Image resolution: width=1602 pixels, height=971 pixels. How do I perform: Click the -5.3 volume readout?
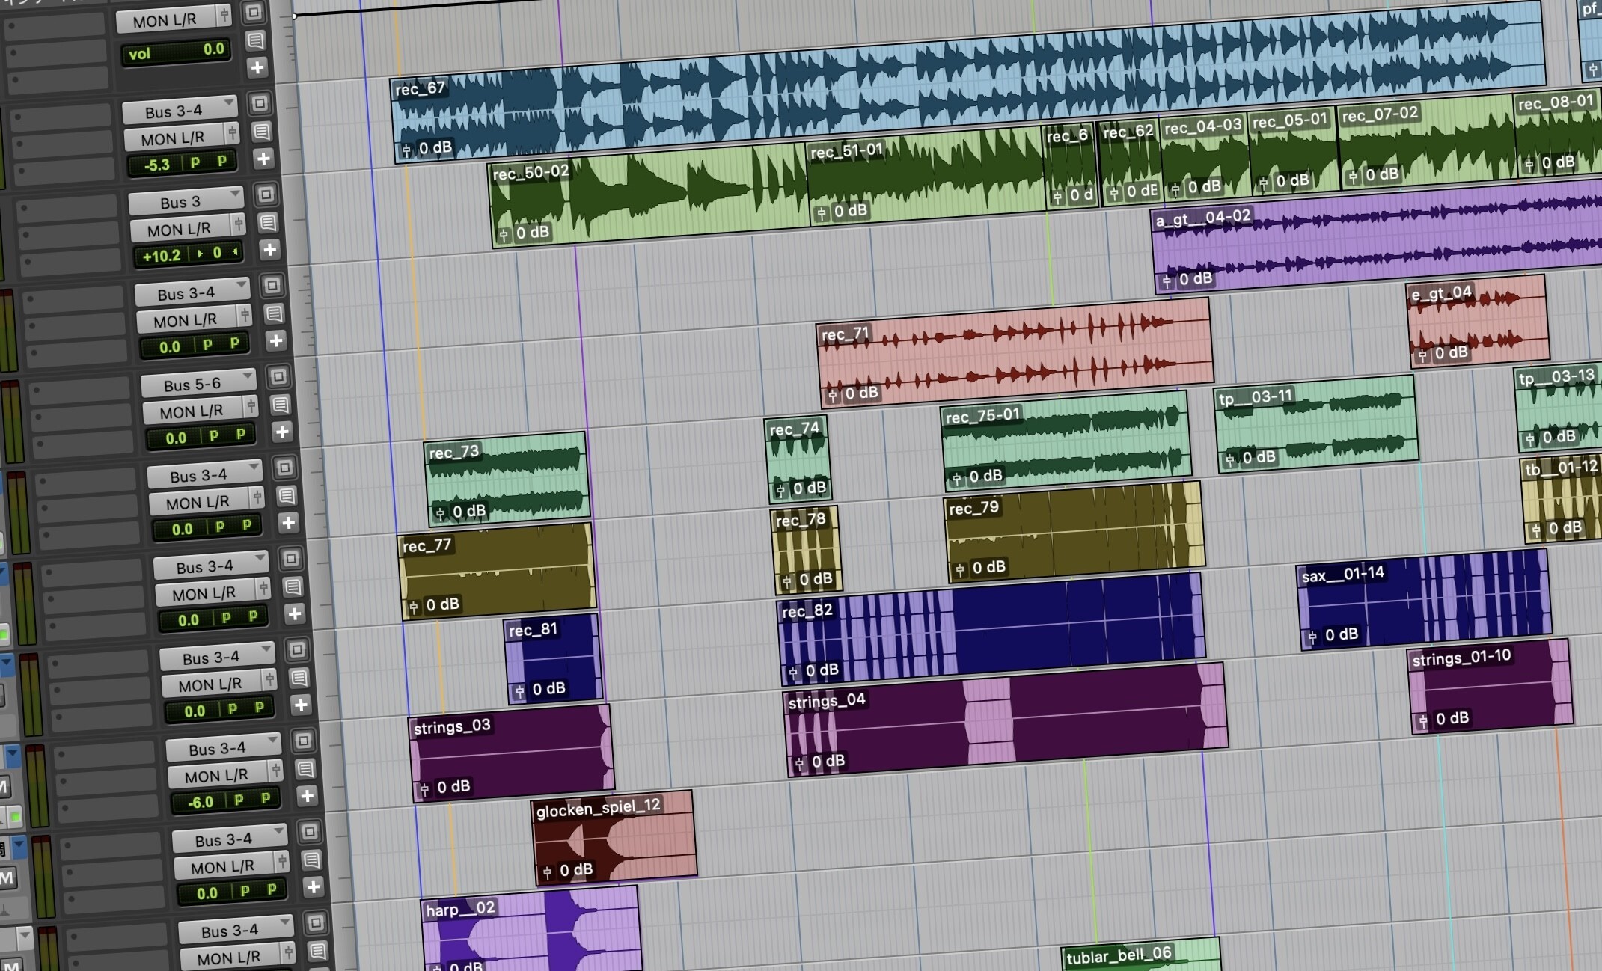click(157, 165)
